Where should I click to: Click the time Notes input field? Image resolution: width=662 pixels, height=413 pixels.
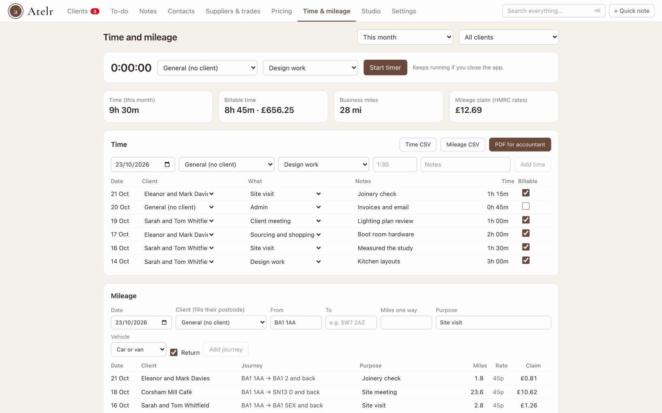coord(465,165)
